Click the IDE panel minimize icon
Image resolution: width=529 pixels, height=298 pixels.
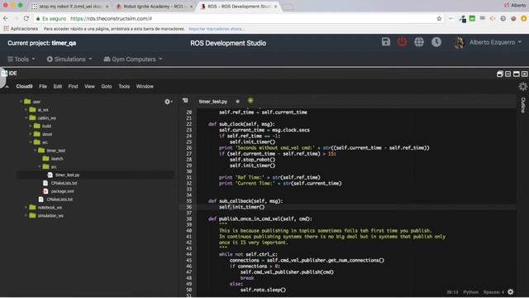tap(508, 74)
